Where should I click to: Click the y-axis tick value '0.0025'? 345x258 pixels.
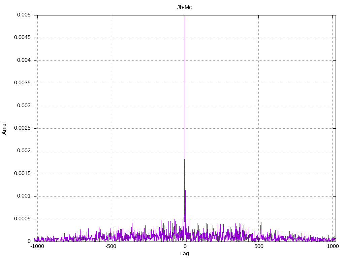coord(22,128)
